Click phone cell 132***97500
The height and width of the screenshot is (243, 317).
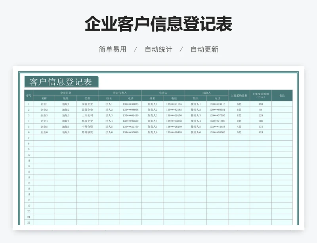coord(131,121)
